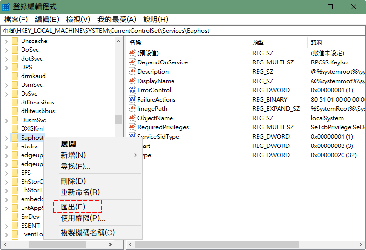The image size is (366, 250).
Task: Click the dot3svc folder icon
Action: 15,59
